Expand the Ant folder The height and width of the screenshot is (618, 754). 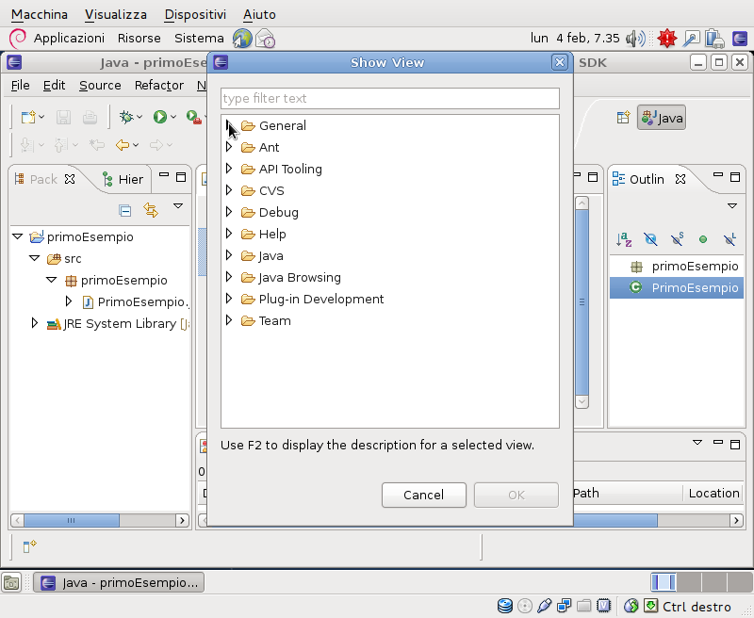tap(229, 147)
